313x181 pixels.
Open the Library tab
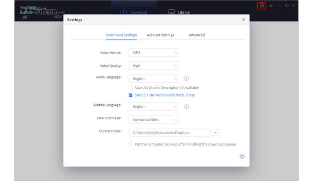click(x=179, y=12)
